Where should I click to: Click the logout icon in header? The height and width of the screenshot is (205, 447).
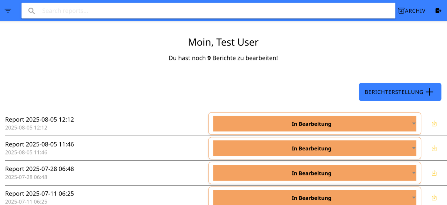click(x=438, y=11)
